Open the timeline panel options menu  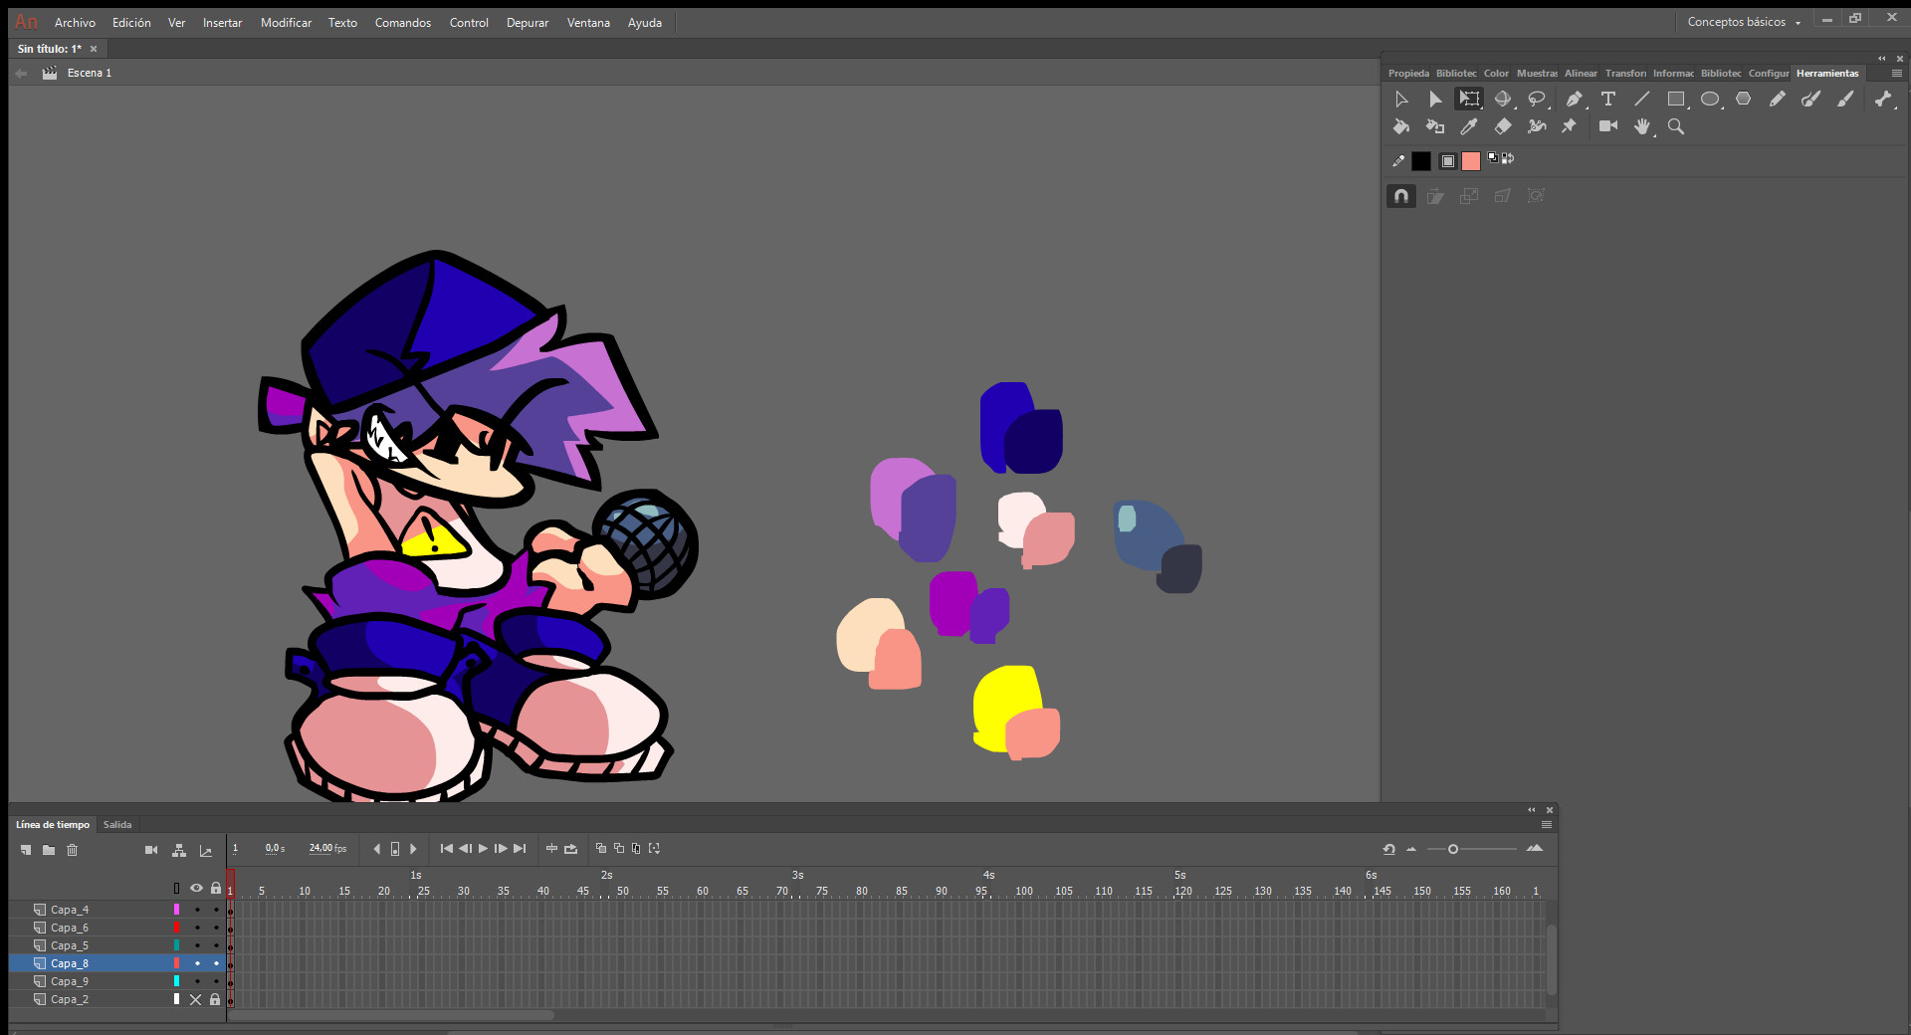tap(1547, 824)
